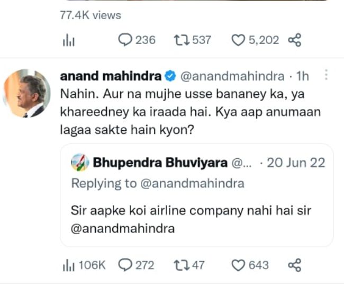Image resolution: width=344 pixels, height=286 pixels.
Task: Open the three-dot more menu on tweet
Action: [x=326, y=76]
